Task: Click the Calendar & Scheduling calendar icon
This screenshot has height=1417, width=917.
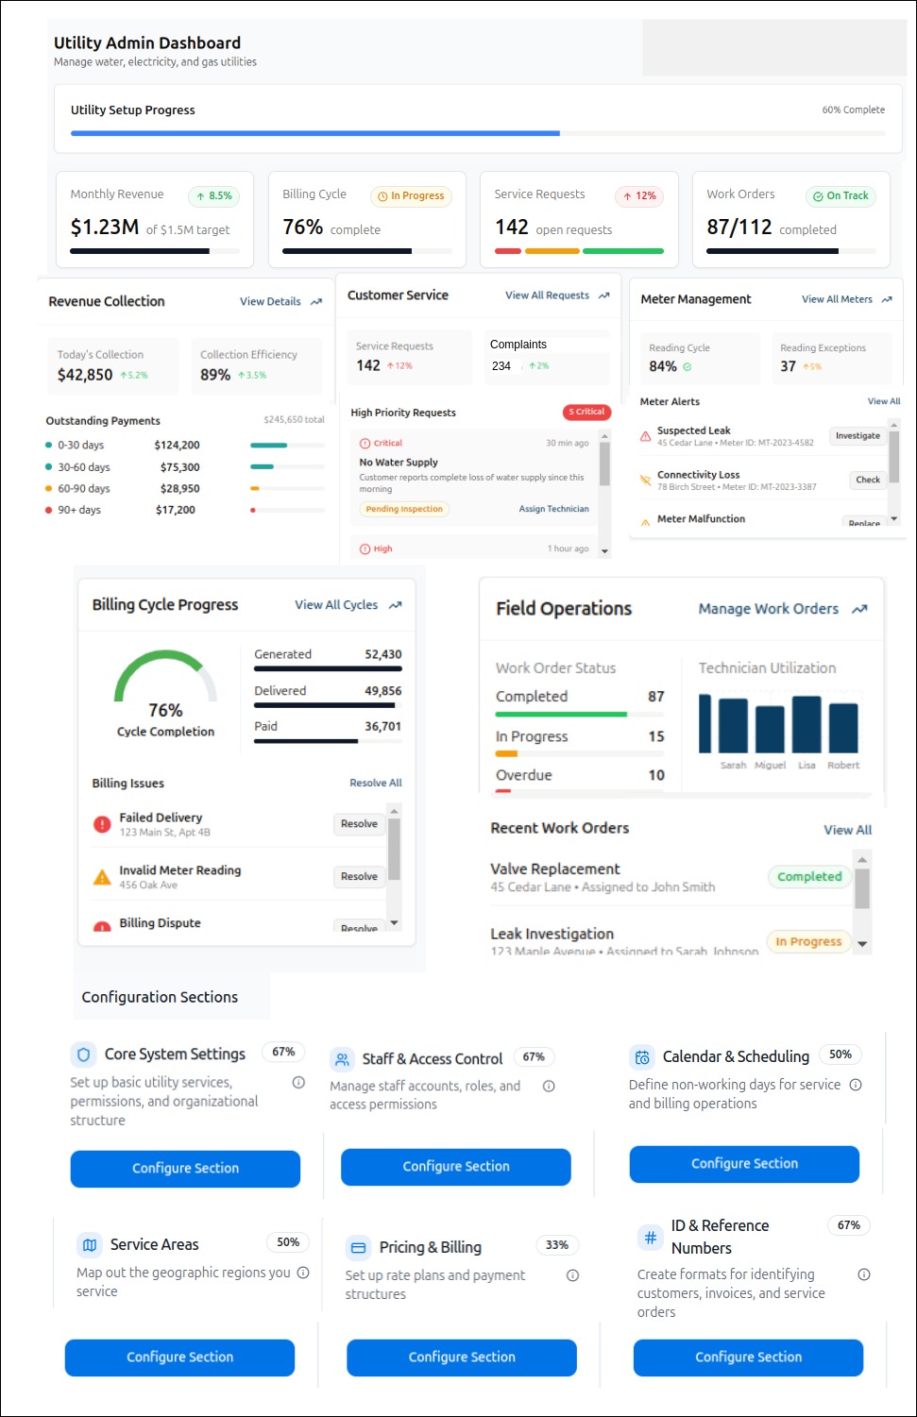Action: 642,1057
